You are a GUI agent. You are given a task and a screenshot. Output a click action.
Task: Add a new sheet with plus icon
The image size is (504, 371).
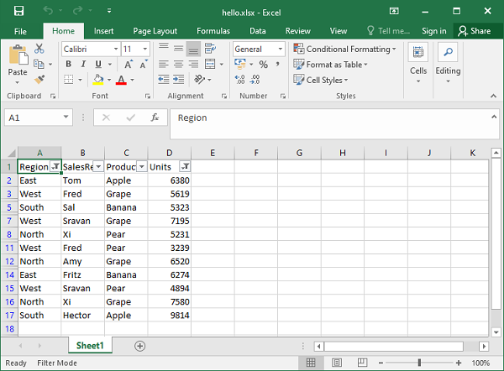pos(140,346)
